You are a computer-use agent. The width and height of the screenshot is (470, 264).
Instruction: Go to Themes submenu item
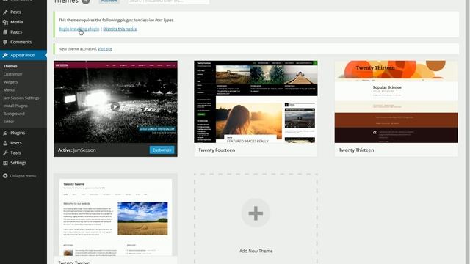pos(10,66)
